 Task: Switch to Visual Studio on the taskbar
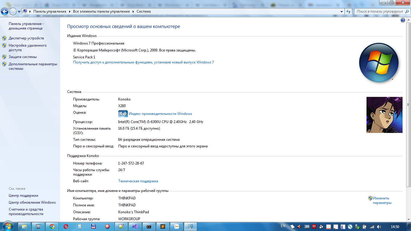[135, 226]
